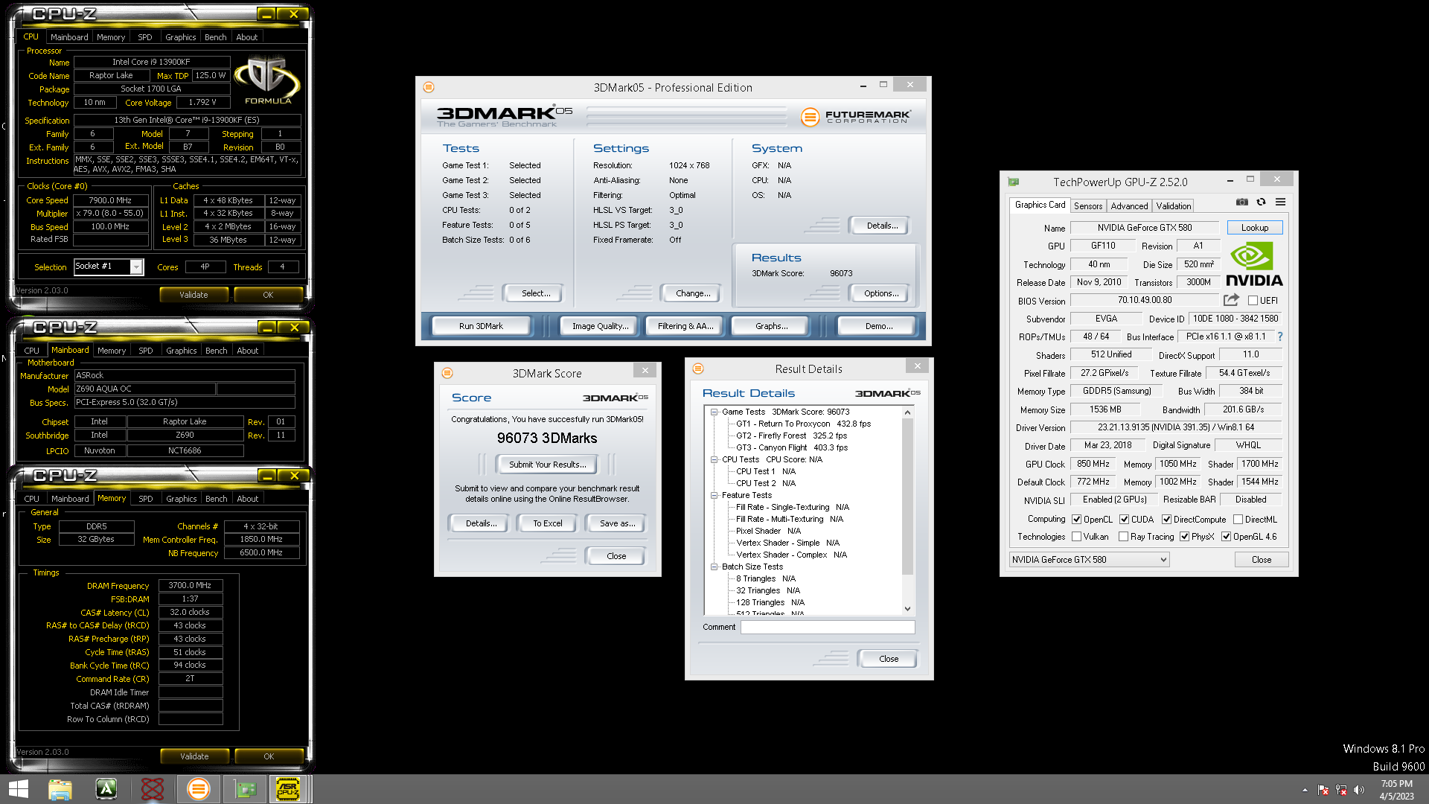
Task: Click the green A application taskbar icon
Action: tap(106, 789)
